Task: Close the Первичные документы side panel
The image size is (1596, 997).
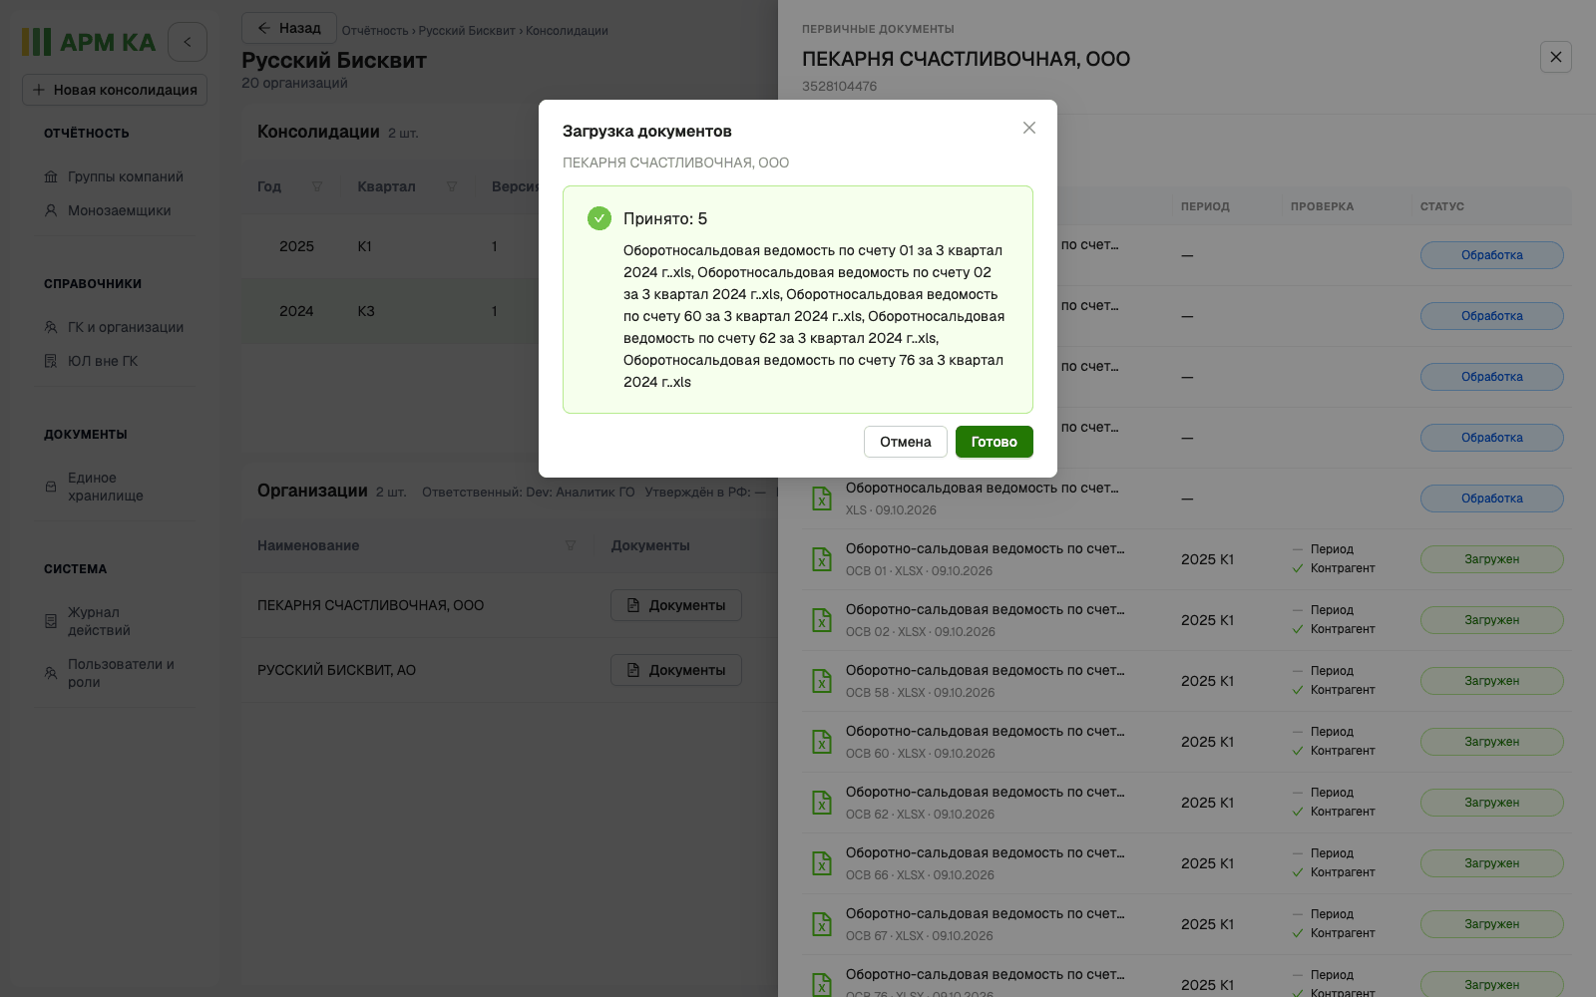Action: (x=1556, y=57)
